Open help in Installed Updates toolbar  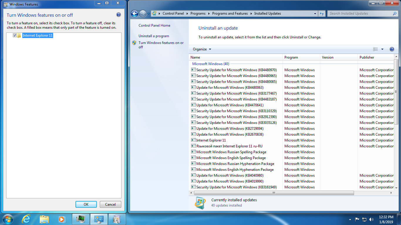[392, 49]
